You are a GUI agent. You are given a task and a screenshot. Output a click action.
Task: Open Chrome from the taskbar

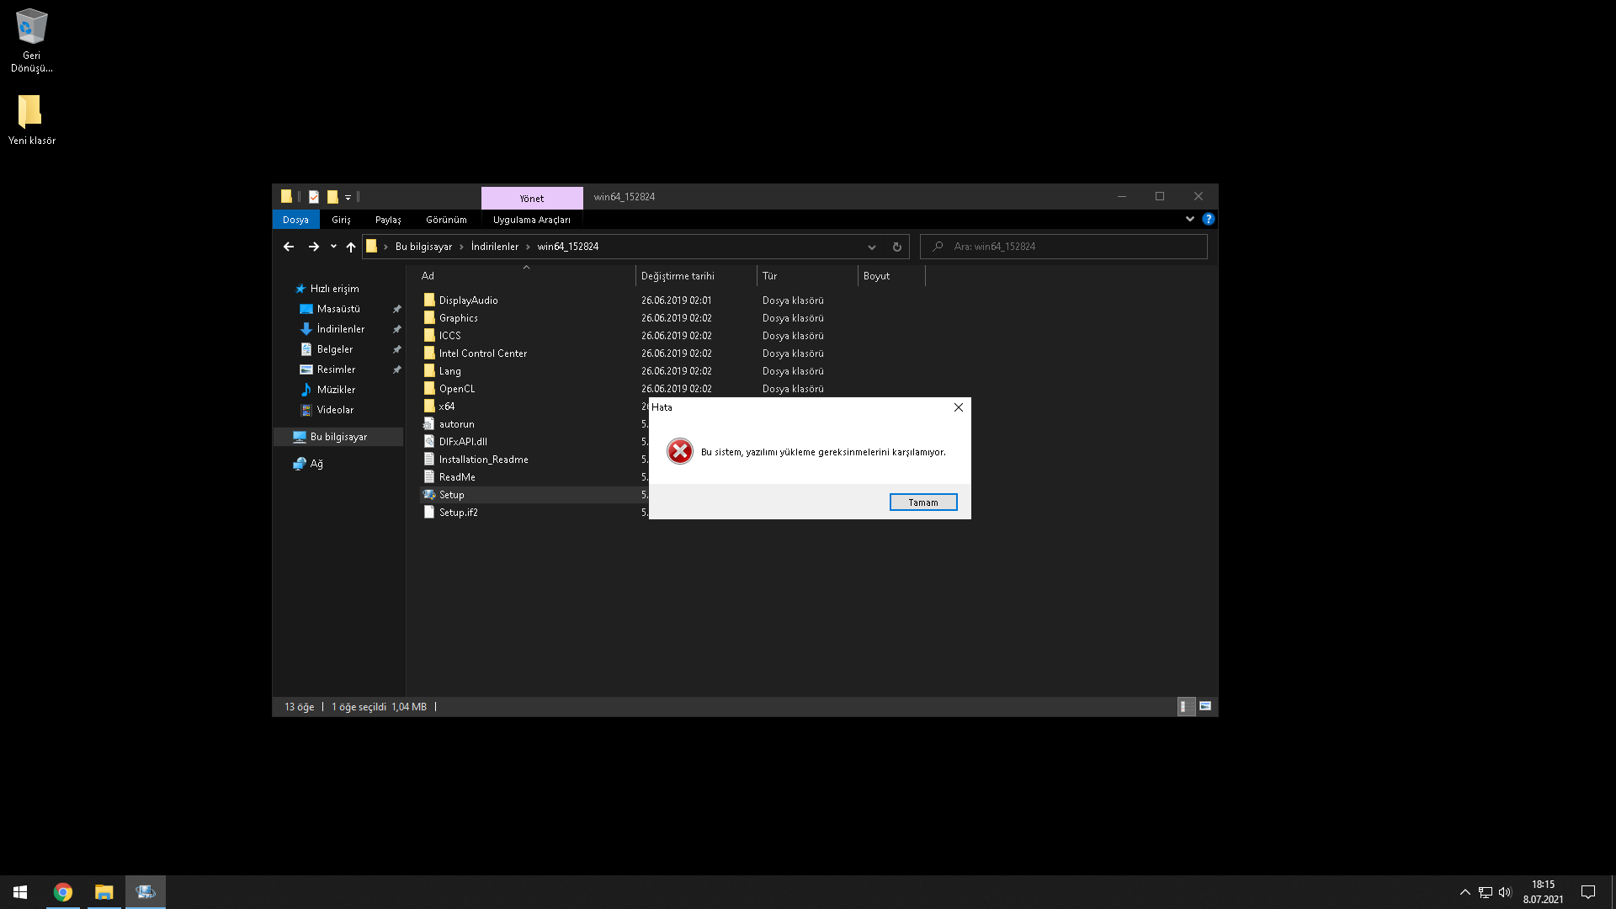click(x=63, y=892)
